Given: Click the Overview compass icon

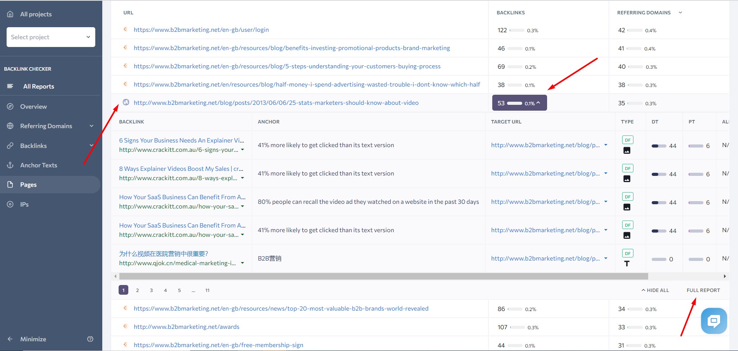Looking at the screenshot, I should tap(10, 106).
